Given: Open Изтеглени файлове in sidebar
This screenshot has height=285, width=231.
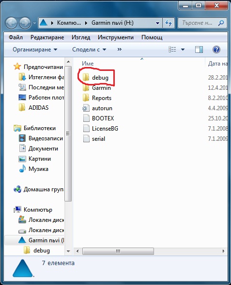Looking at the screenshot, I should (x=46, y=77).
